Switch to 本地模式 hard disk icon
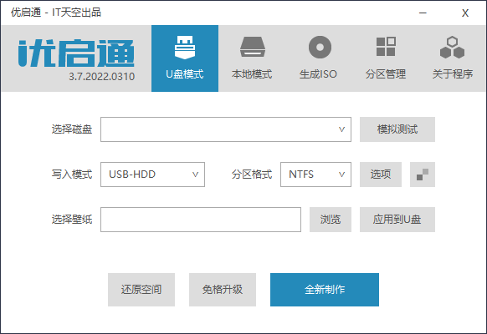The width and height of the screenshot is (487, 334). click(x=252, y=47)
